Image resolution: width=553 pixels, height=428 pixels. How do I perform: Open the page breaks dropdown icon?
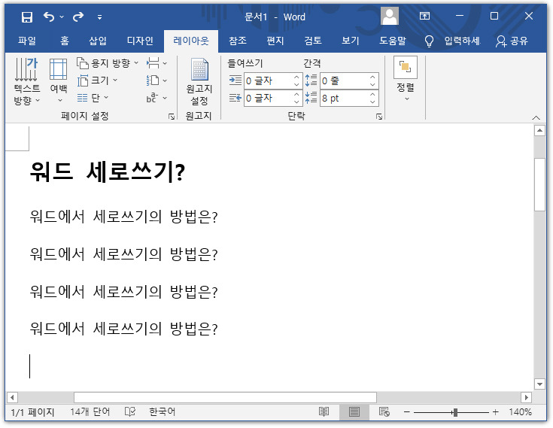tap(156, 63)
